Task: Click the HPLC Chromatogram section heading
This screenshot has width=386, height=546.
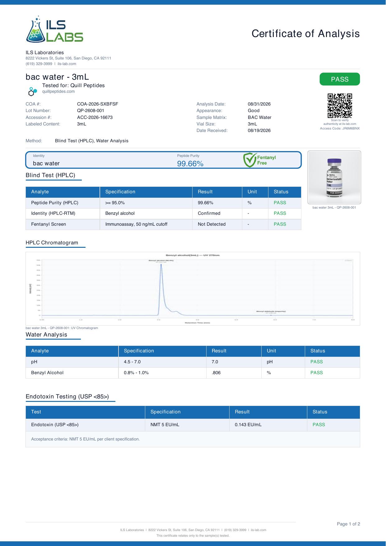Action: [52, 243]
